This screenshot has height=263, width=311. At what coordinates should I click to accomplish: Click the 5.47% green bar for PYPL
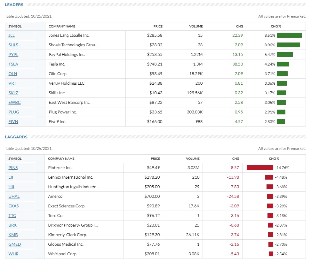(x=285, y=54)
